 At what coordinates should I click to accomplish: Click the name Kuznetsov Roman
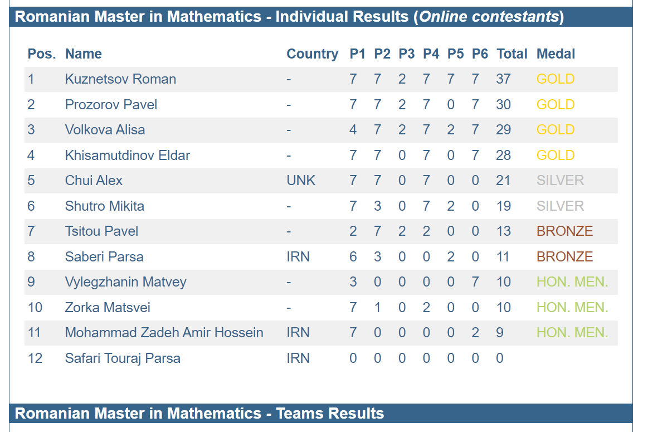[x=120, y=79]
